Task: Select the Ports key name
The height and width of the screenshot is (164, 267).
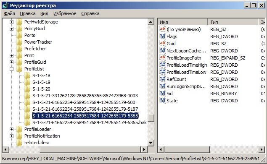Action: (x=30, y=35)
